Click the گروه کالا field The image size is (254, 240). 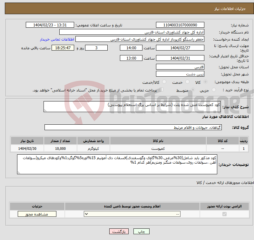click(133, 127)
